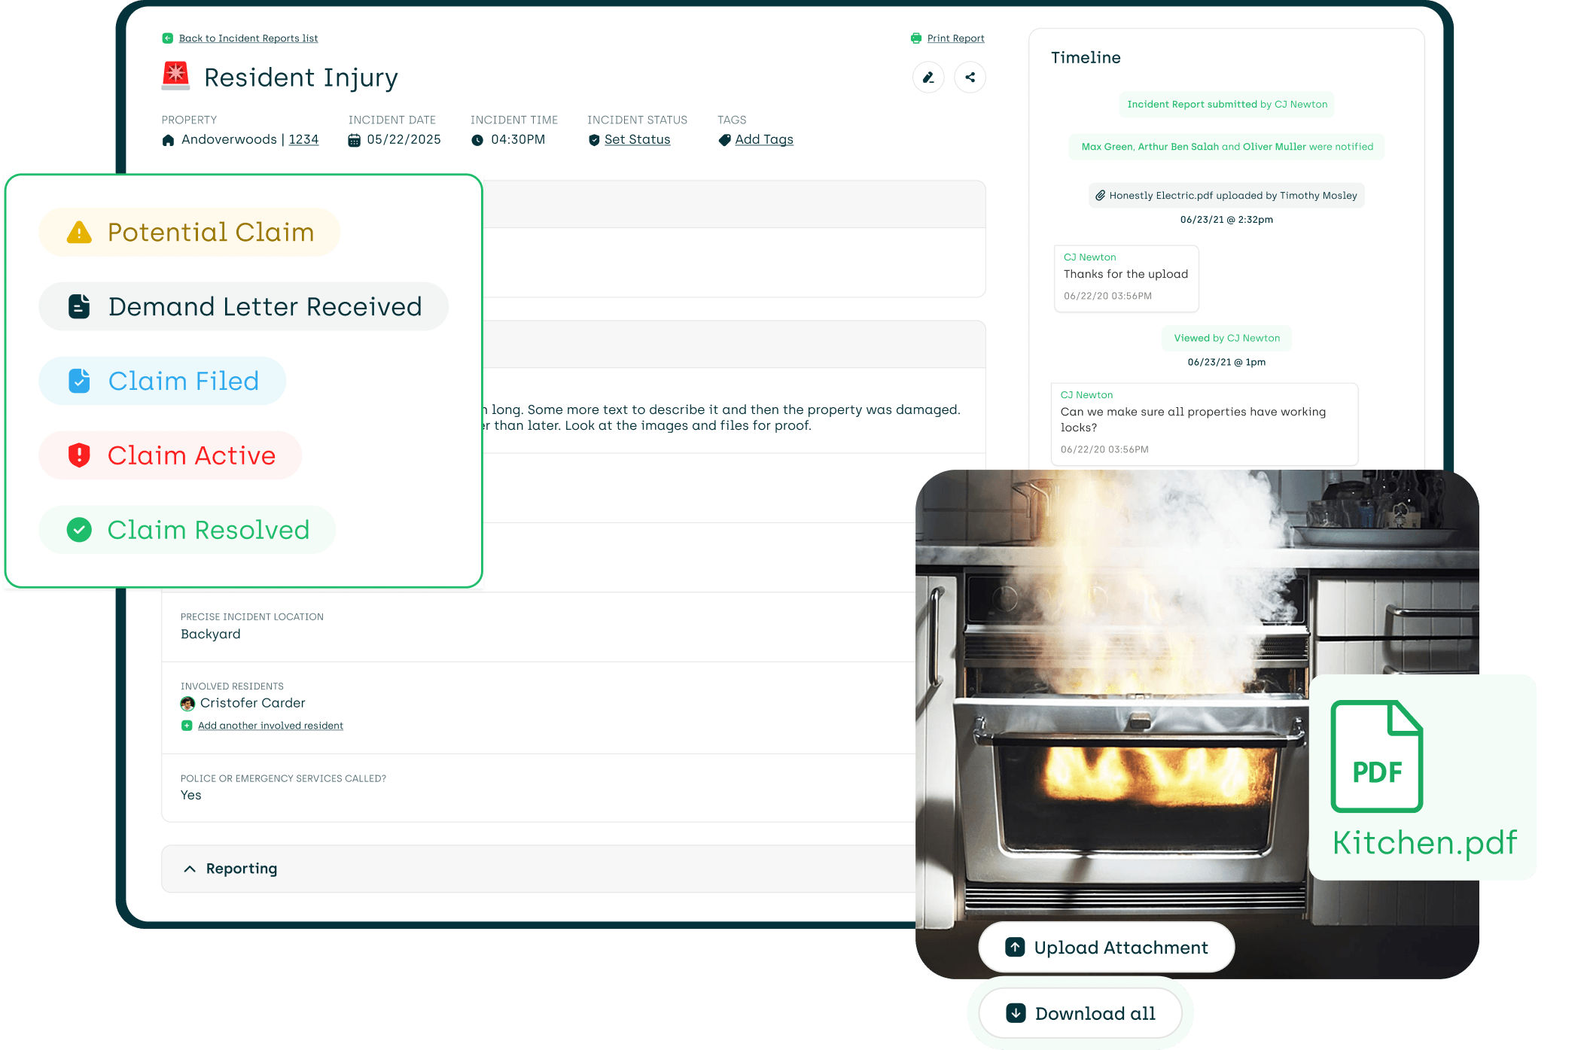Open the property 1234 link

303,139
